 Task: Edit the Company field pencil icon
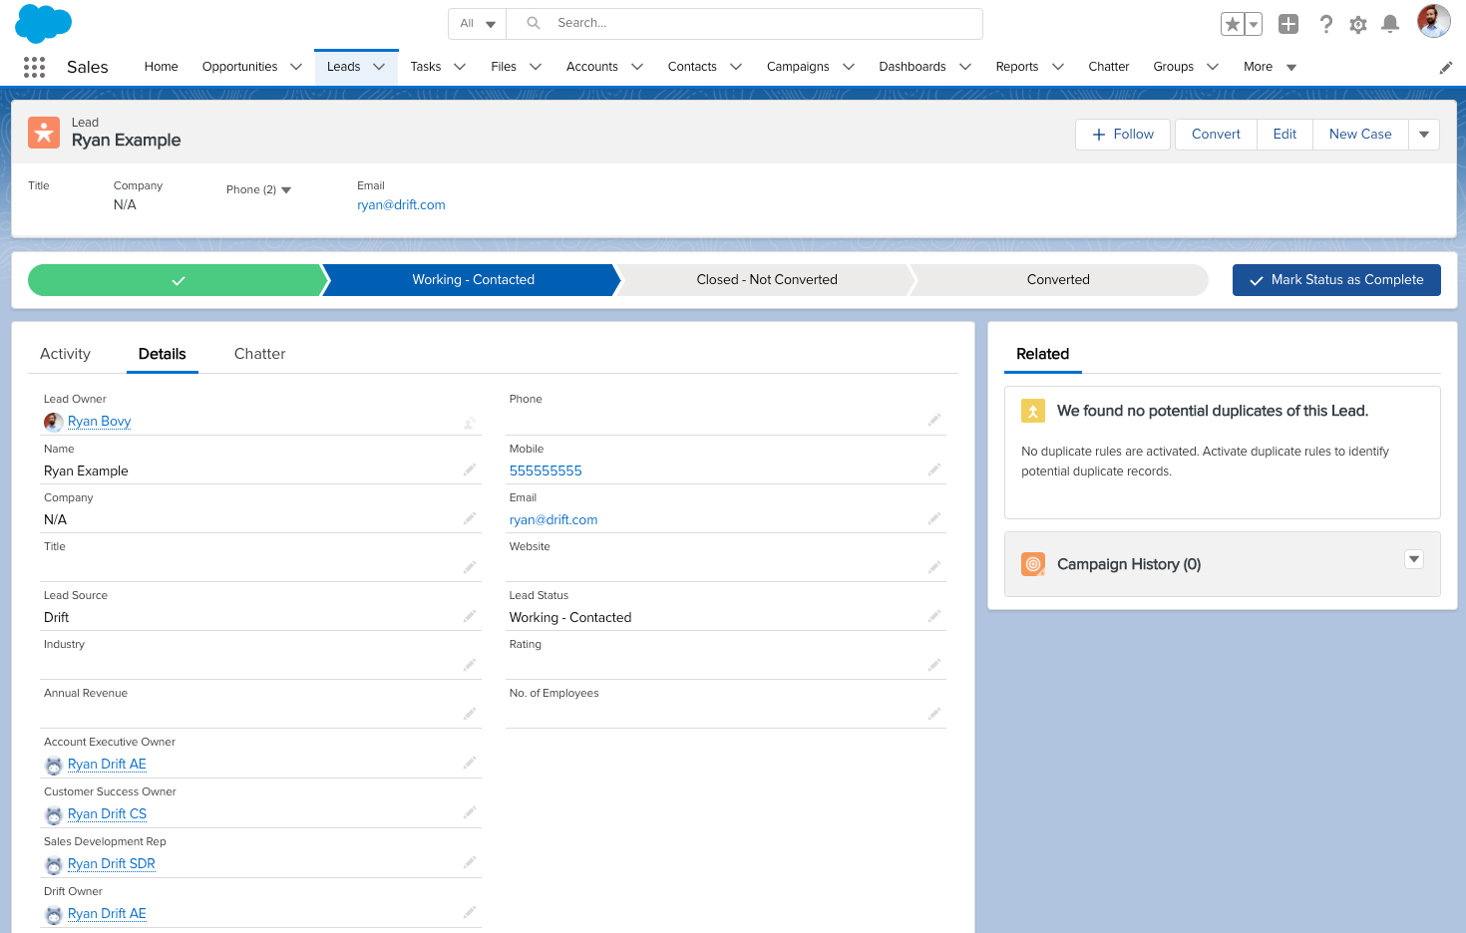(x=469, y=518)
